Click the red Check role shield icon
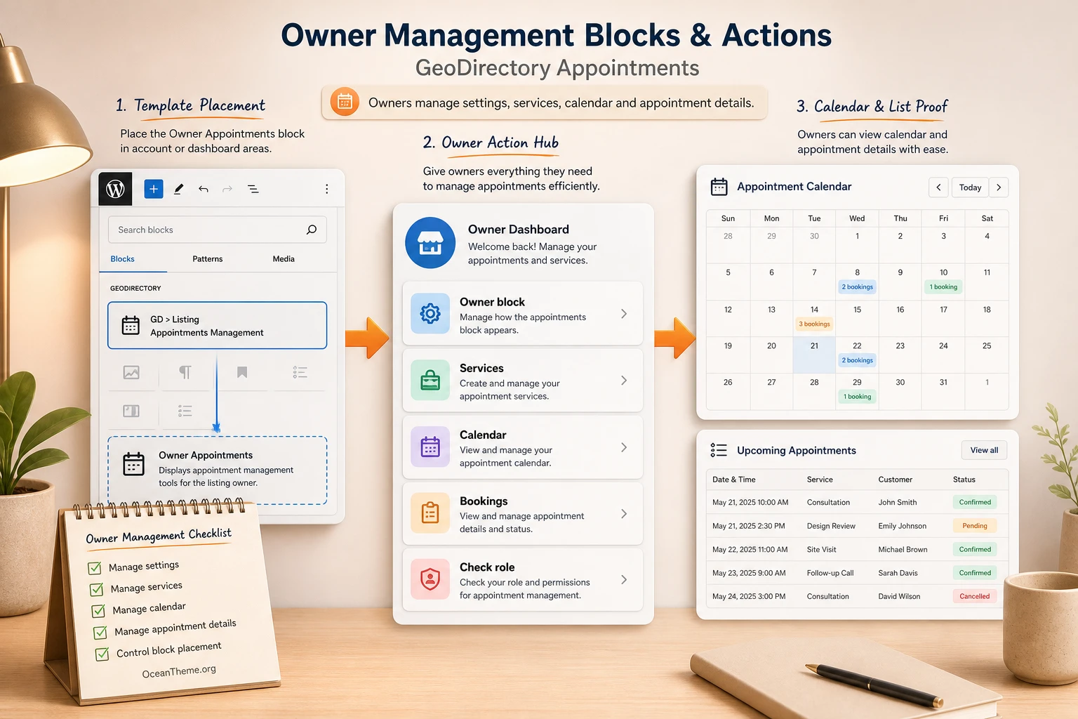Viewport: 1078px width, 719px height. point(430,579)
